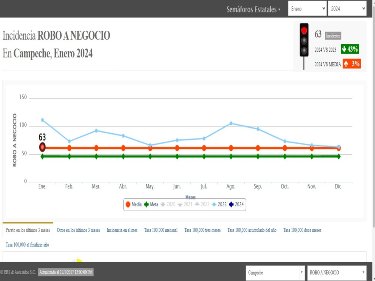Viewport: 375px width, 281px height.
Task: Open Otros en los últimos 3 meses
Action: [78, 230]
